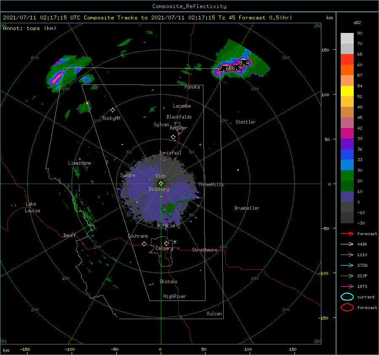Select the cyan 27ZW arrow legend icon
The image size is (379, 355).
[x=347, y=266]
